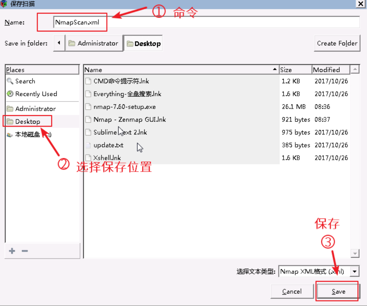The height and width of the screenshot is (306, 367).
Task: Click the Search magnifier icon in Places
Action: (10, 81)
